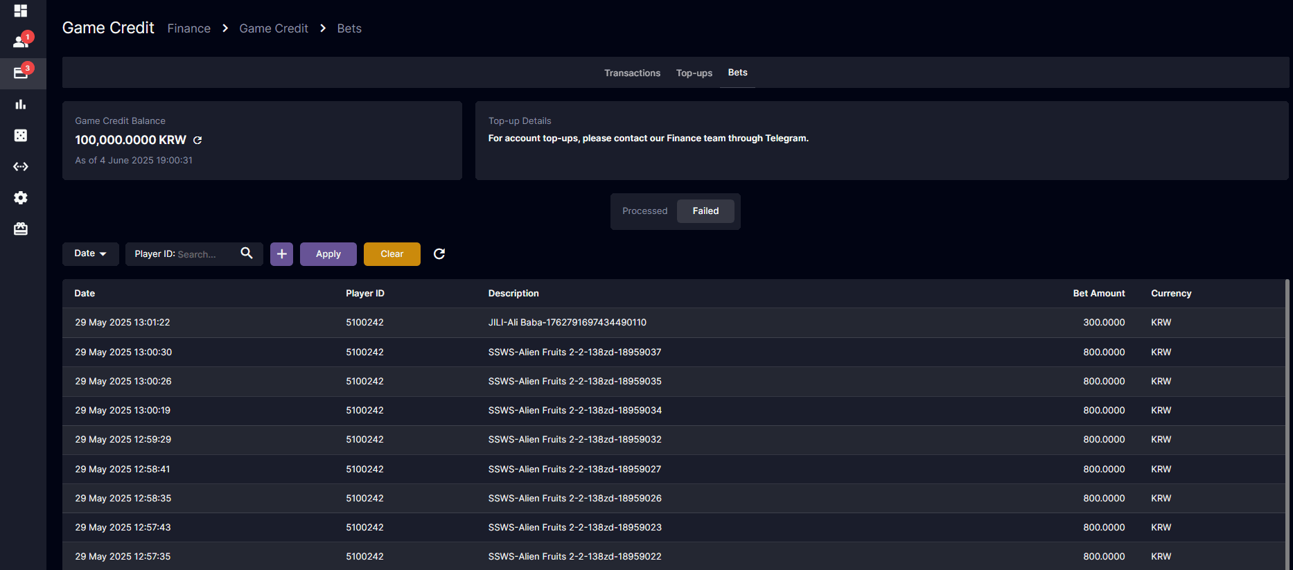Viewport: 1293px width, 570px height.
Task: Select the 29 May 2025 12:58:35 date cell
Action: [x=123, y=499]
